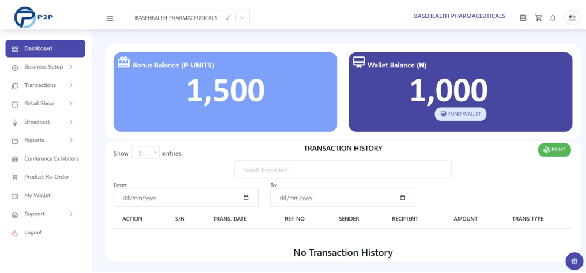The height and width of the screenshot is (273, 586).
Task: Sort by TRANS TYPE column header
Action: click(528, 219)
